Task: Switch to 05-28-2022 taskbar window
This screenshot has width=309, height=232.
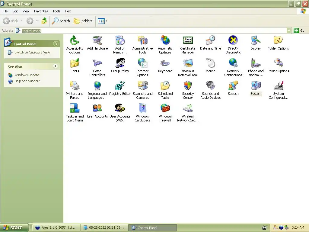Action: (104, 228)
